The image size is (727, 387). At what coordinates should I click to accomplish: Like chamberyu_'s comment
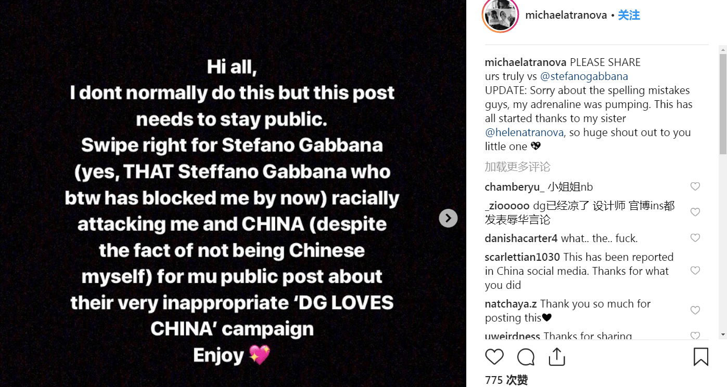coord(695,186)
